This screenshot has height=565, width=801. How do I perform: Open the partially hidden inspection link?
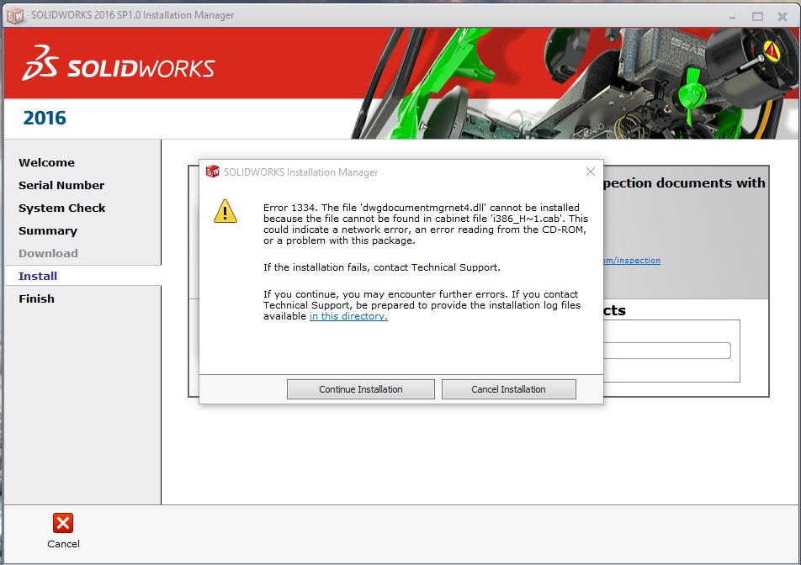[632, 261]
